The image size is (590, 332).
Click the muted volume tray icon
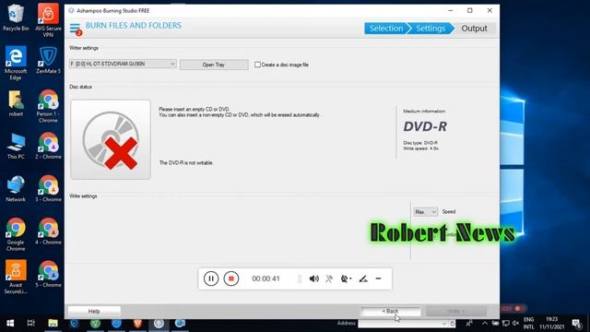click(516, 324)
